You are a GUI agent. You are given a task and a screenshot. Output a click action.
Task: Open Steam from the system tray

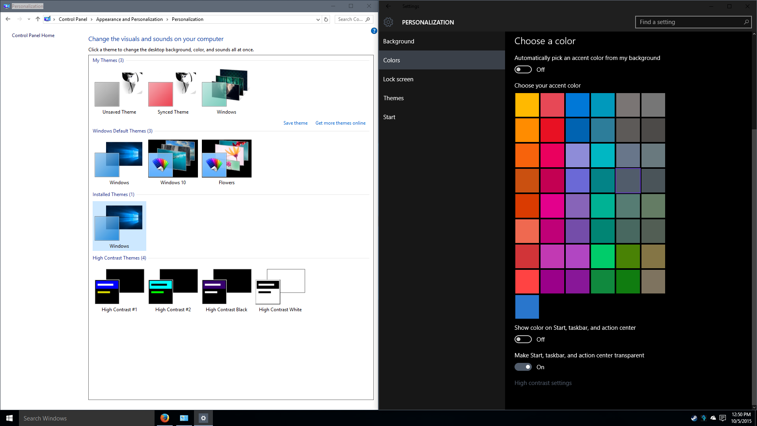(x=694, y=418)
